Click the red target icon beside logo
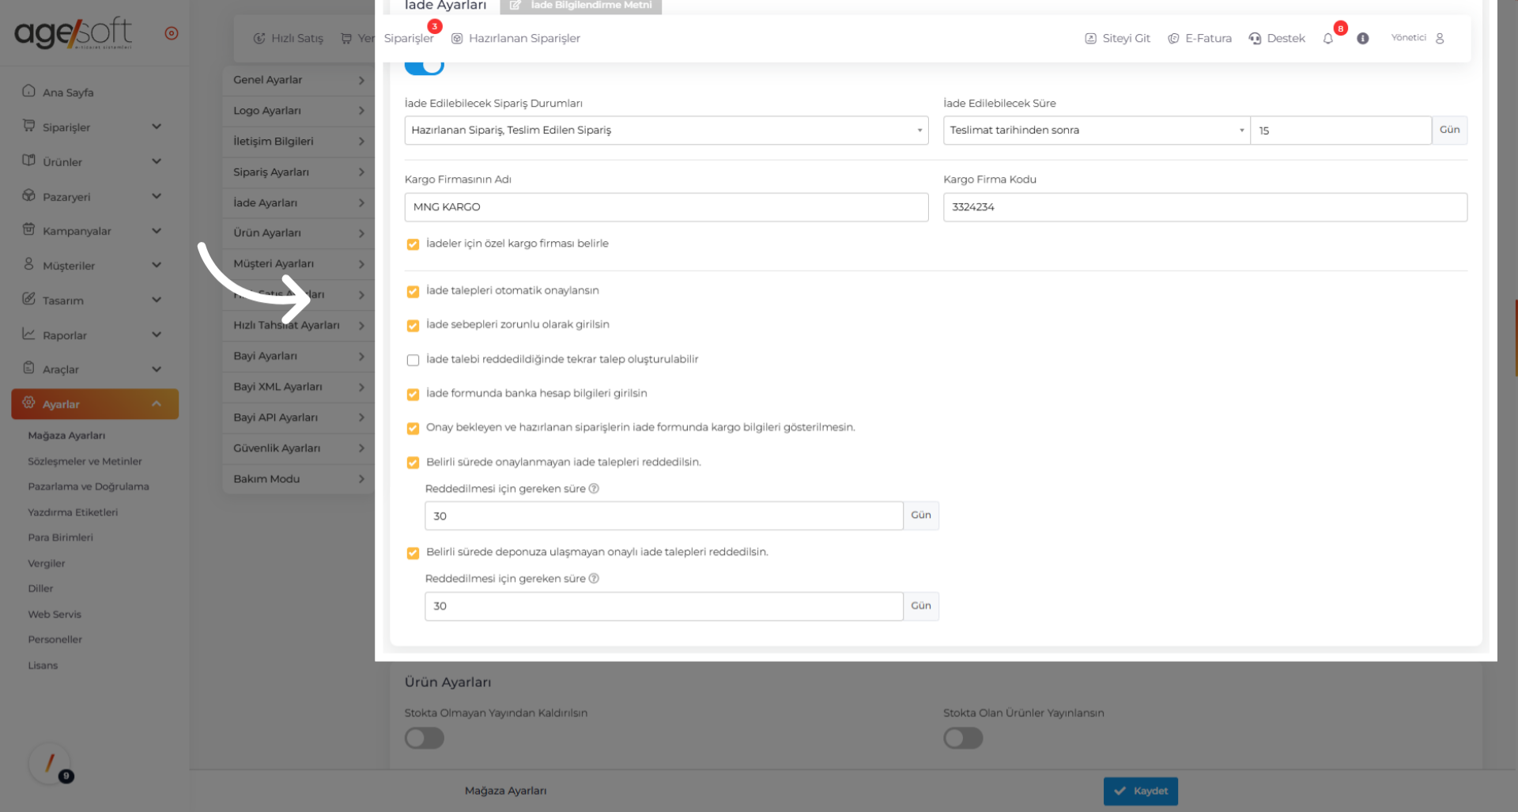This screenshot has width=1518, height=812. pyautogui.click(x=172, y=33)
